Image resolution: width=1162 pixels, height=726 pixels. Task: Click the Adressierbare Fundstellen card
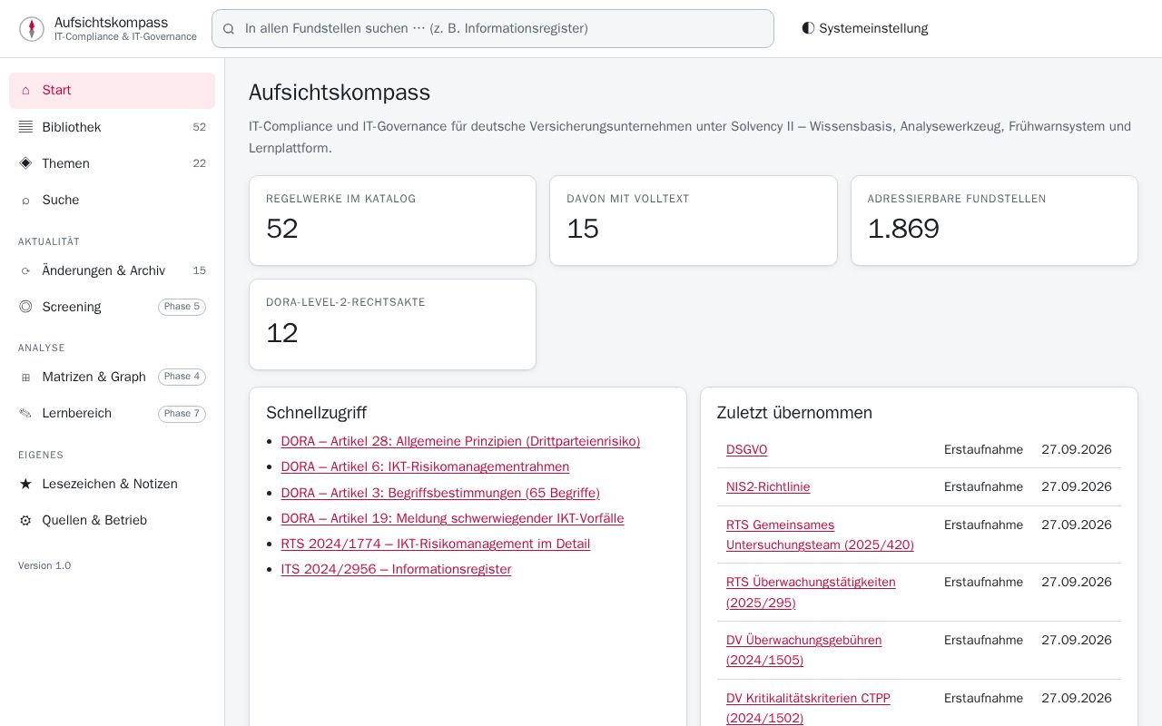coord(994,221)
